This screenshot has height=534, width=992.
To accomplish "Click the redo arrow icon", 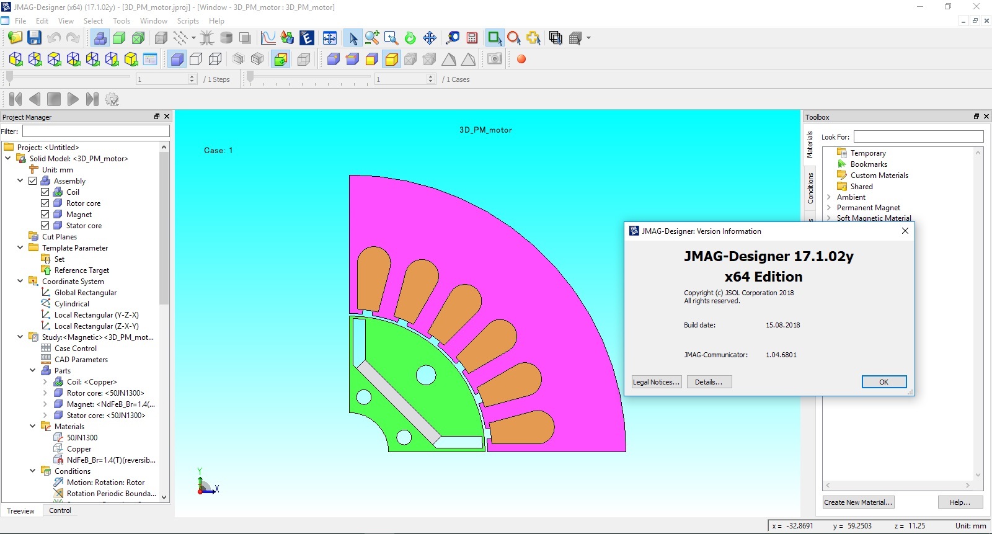I will click(73, 38).
